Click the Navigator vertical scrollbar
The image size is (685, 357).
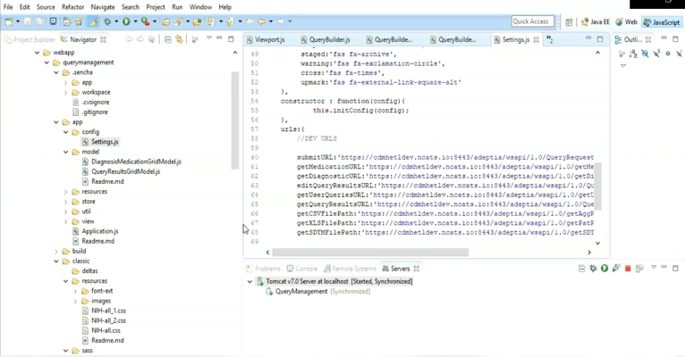point(235,120)
